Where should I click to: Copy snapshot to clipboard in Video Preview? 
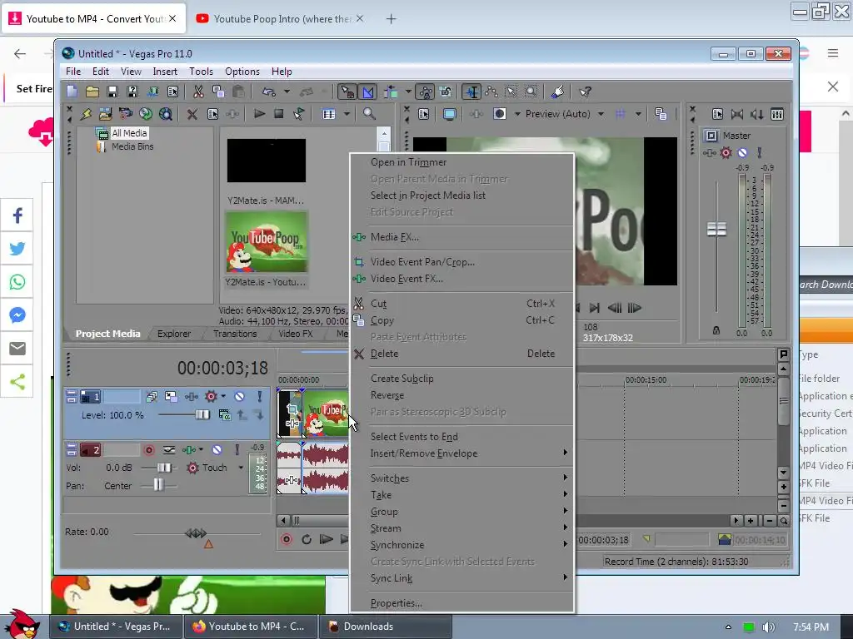[x=661, y=114]
